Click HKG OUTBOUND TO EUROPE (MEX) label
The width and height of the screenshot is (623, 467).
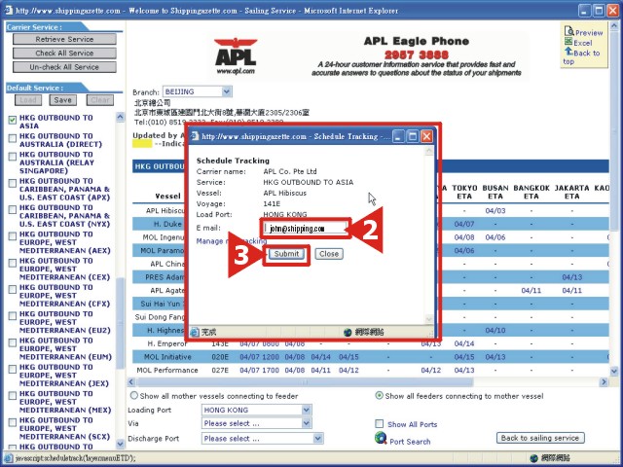tap(65, 402)
